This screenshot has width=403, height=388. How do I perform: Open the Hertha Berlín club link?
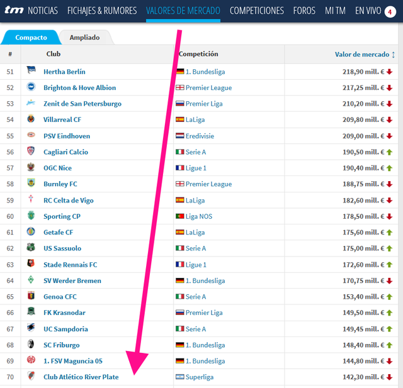pos(64,72)
